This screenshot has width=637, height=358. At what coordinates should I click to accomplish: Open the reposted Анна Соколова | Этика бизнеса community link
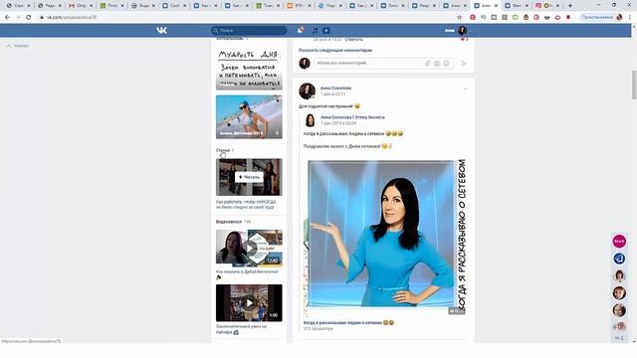point(352,117)
